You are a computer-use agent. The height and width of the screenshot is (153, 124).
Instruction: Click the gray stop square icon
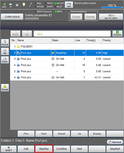click(17, 5)
